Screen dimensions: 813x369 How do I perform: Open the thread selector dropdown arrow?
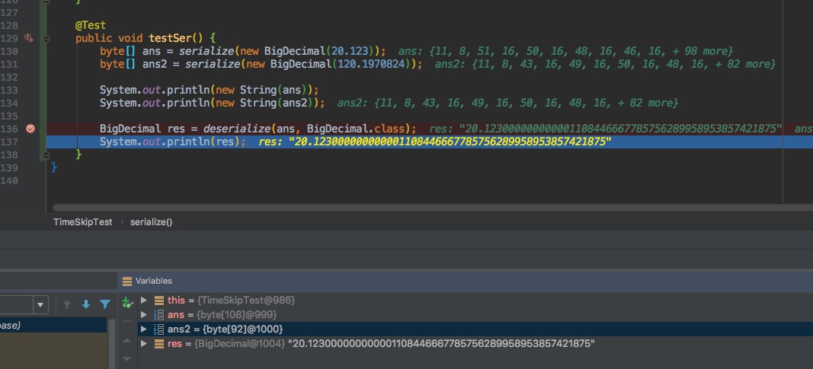[x=40, y=305]
